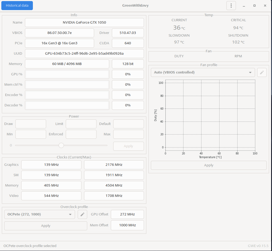Expand the OCPete overclock profile dropdown

40,214
